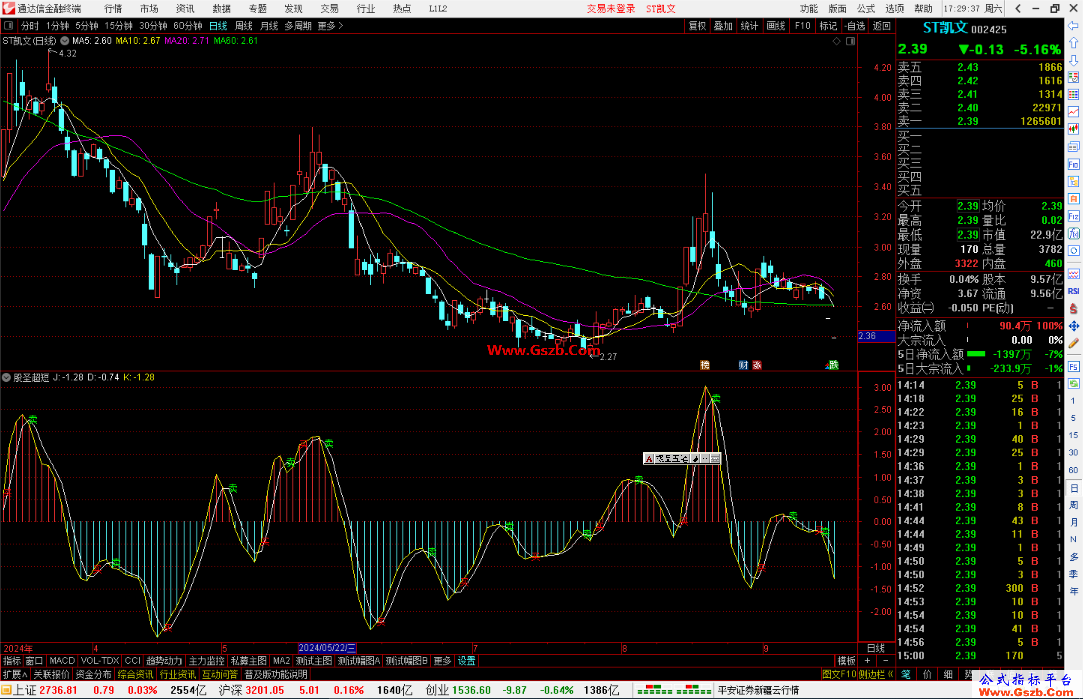The width and height of the screenshot is (1083, 699).
Task: Click the F10 company info sidebar icon
Action: [x=1073, y=164]
